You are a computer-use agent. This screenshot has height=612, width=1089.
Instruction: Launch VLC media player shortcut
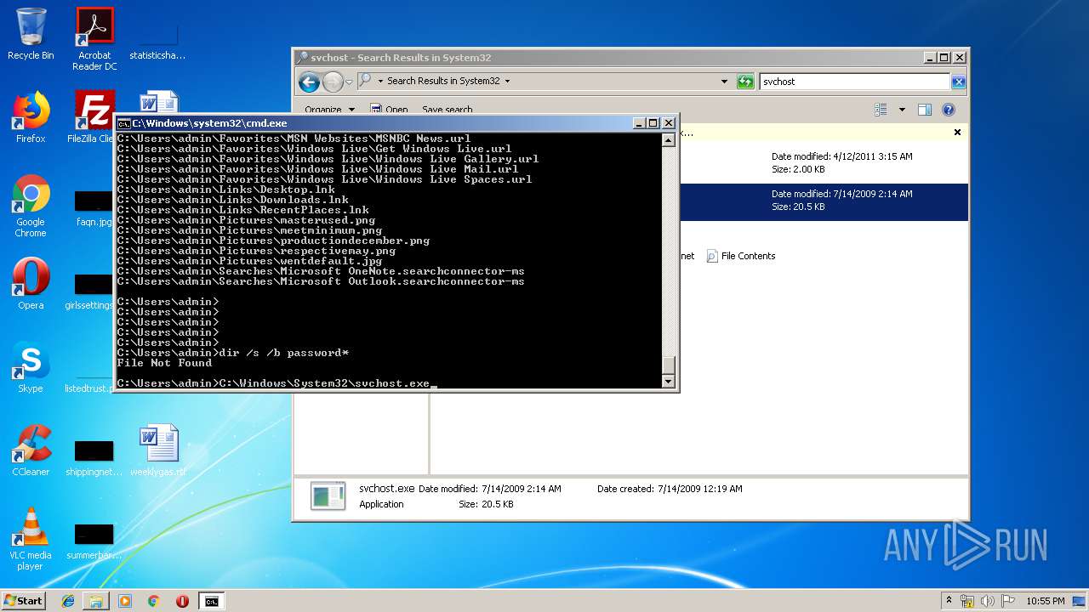31,539
